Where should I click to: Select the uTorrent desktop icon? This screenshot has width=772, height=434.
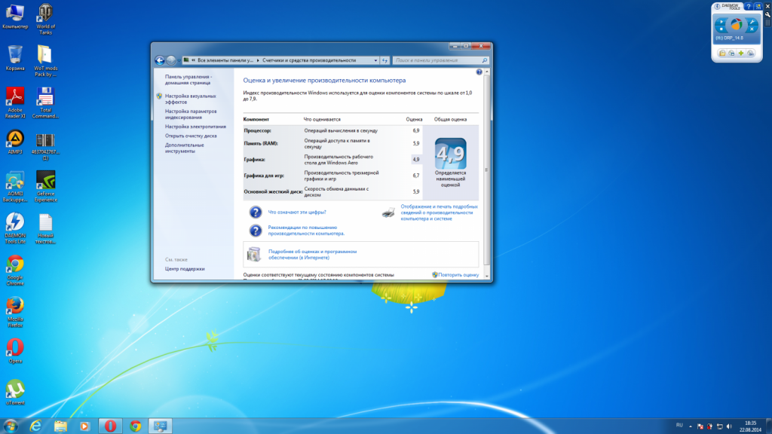15,389
